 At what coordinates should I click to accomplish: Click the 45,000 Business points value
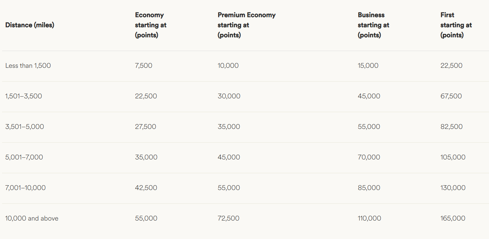tap(369, 96)
